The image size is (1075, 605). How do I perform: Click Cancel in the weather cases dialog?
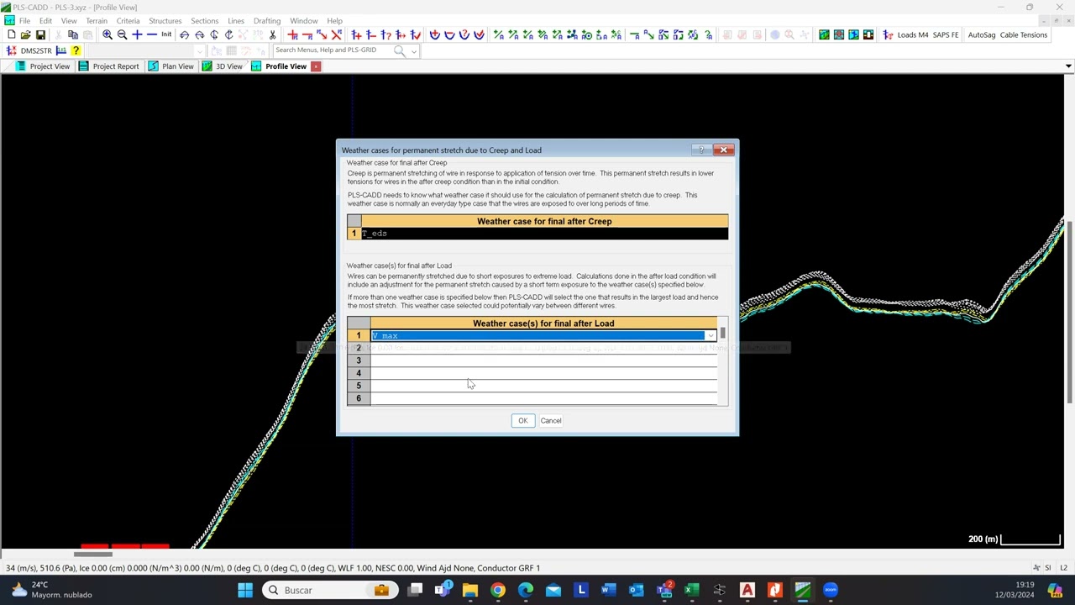pyautogui.click(x=551, y=420)
